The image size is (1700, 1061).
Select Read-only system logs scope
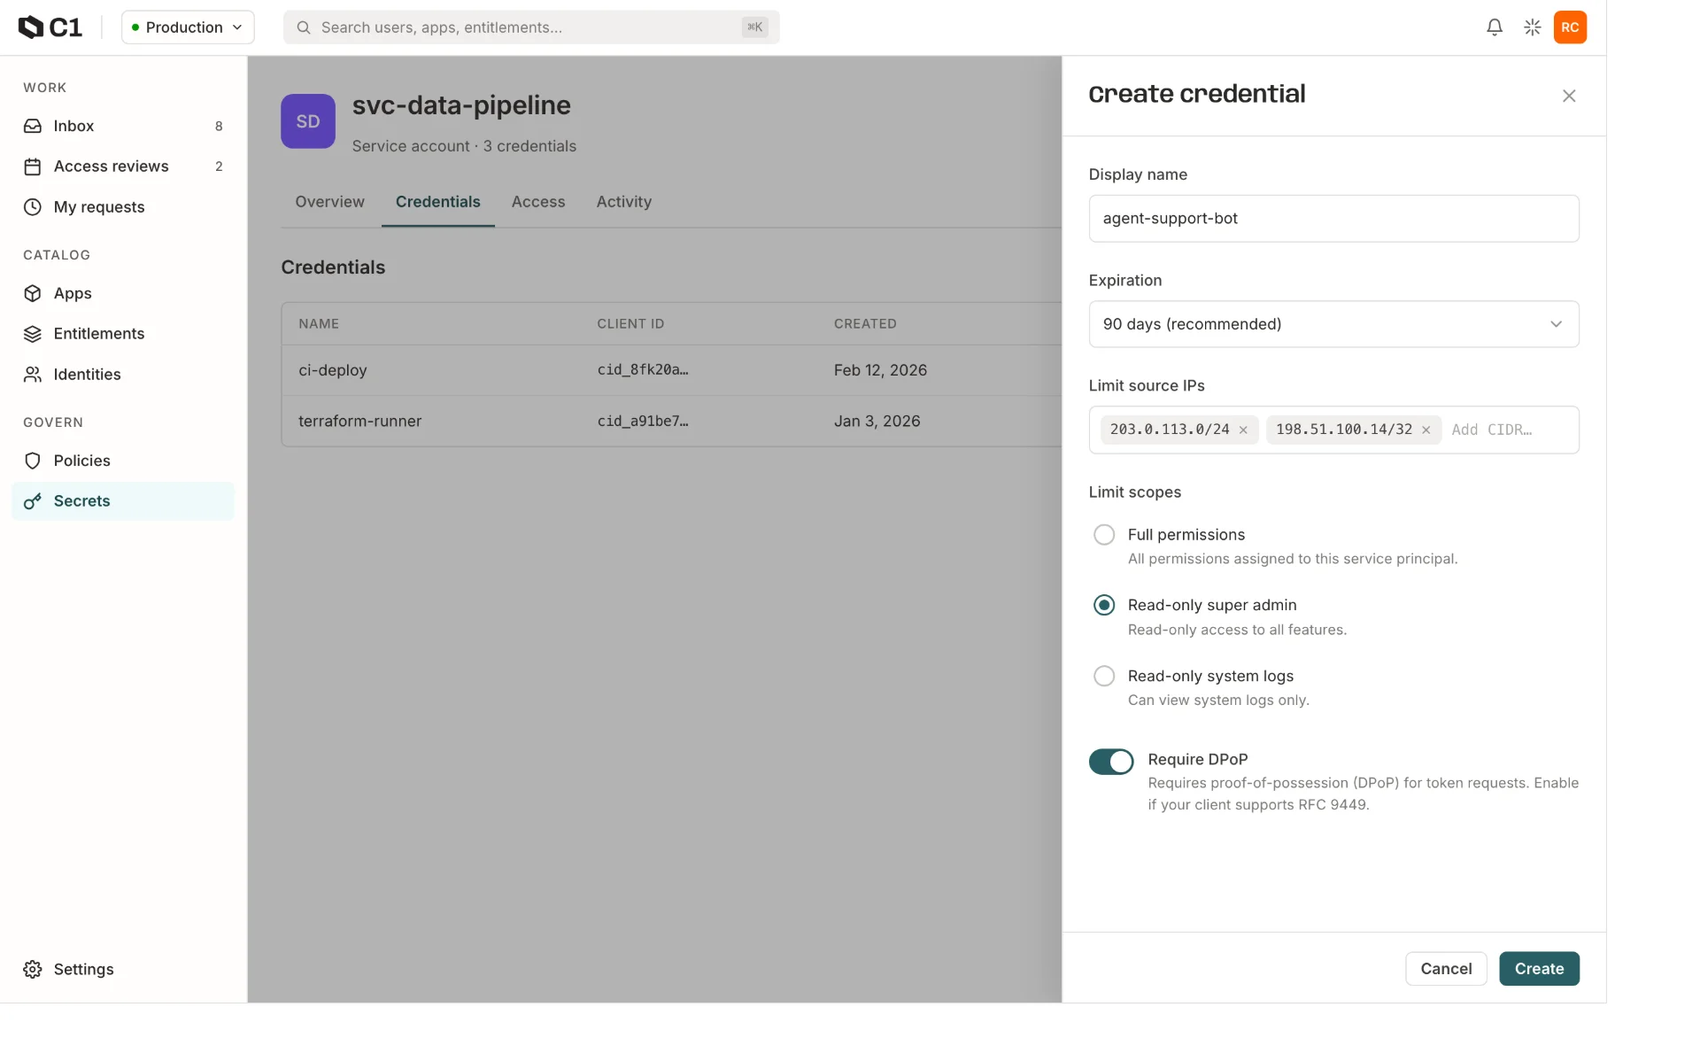[x=1104, y=676]
